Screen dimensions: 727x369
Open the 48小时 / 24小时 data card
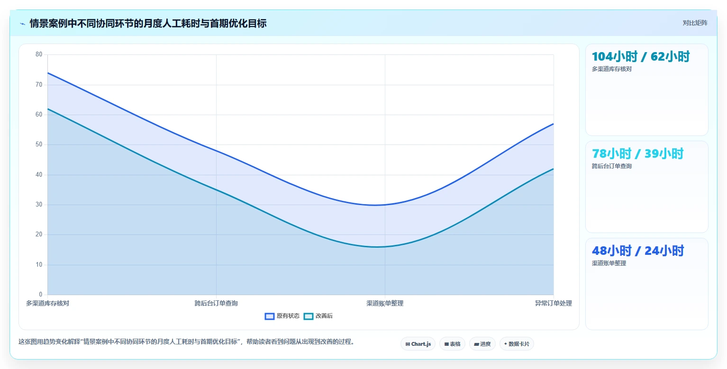pos(647,284)
